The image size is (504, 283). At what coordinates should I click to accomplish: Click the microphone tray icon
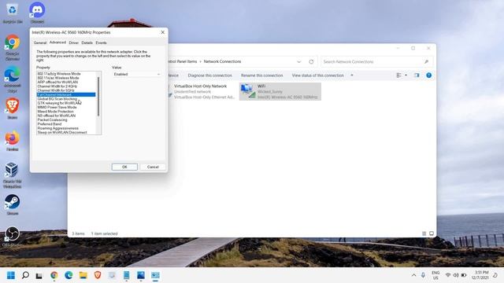[423, 275]
